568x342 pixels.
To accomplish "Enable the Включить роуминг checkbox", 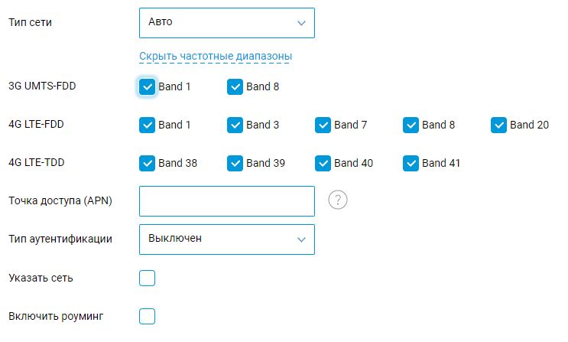I will [x=147, y=316].
